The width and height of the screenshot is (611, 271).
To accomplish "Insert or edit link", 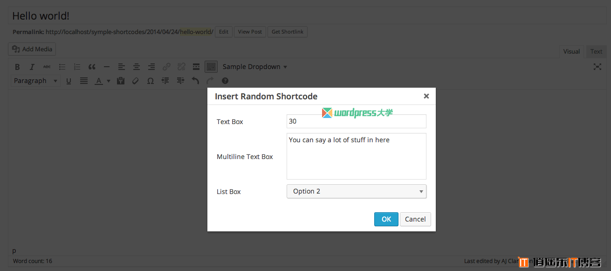I will (x=166, y=67).
